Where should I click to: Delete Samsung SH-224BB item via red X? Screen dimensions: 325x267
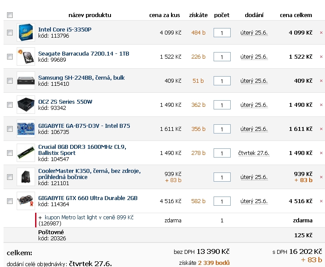point(321,81)
